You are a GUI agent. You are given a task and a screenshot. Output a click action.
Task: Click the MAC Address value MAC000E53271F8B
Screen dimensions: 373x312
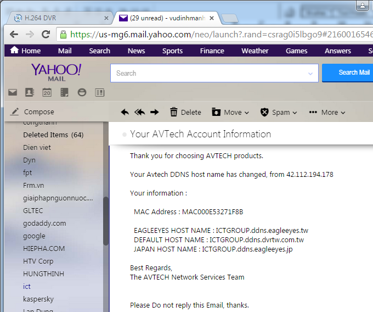click(x=212, y=211)
